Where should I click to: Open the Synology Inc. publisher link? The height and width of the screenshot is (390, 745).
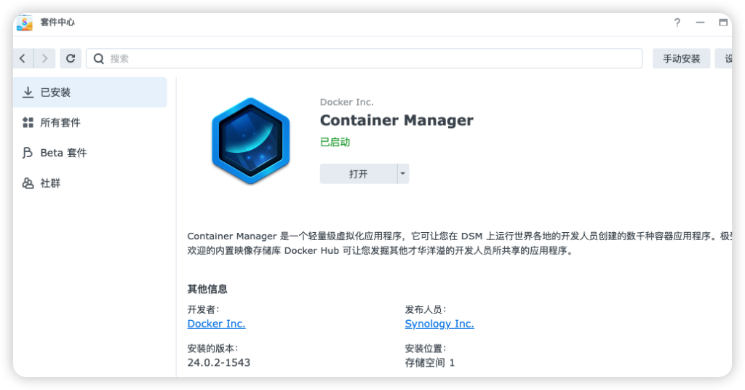coord(439,324)
